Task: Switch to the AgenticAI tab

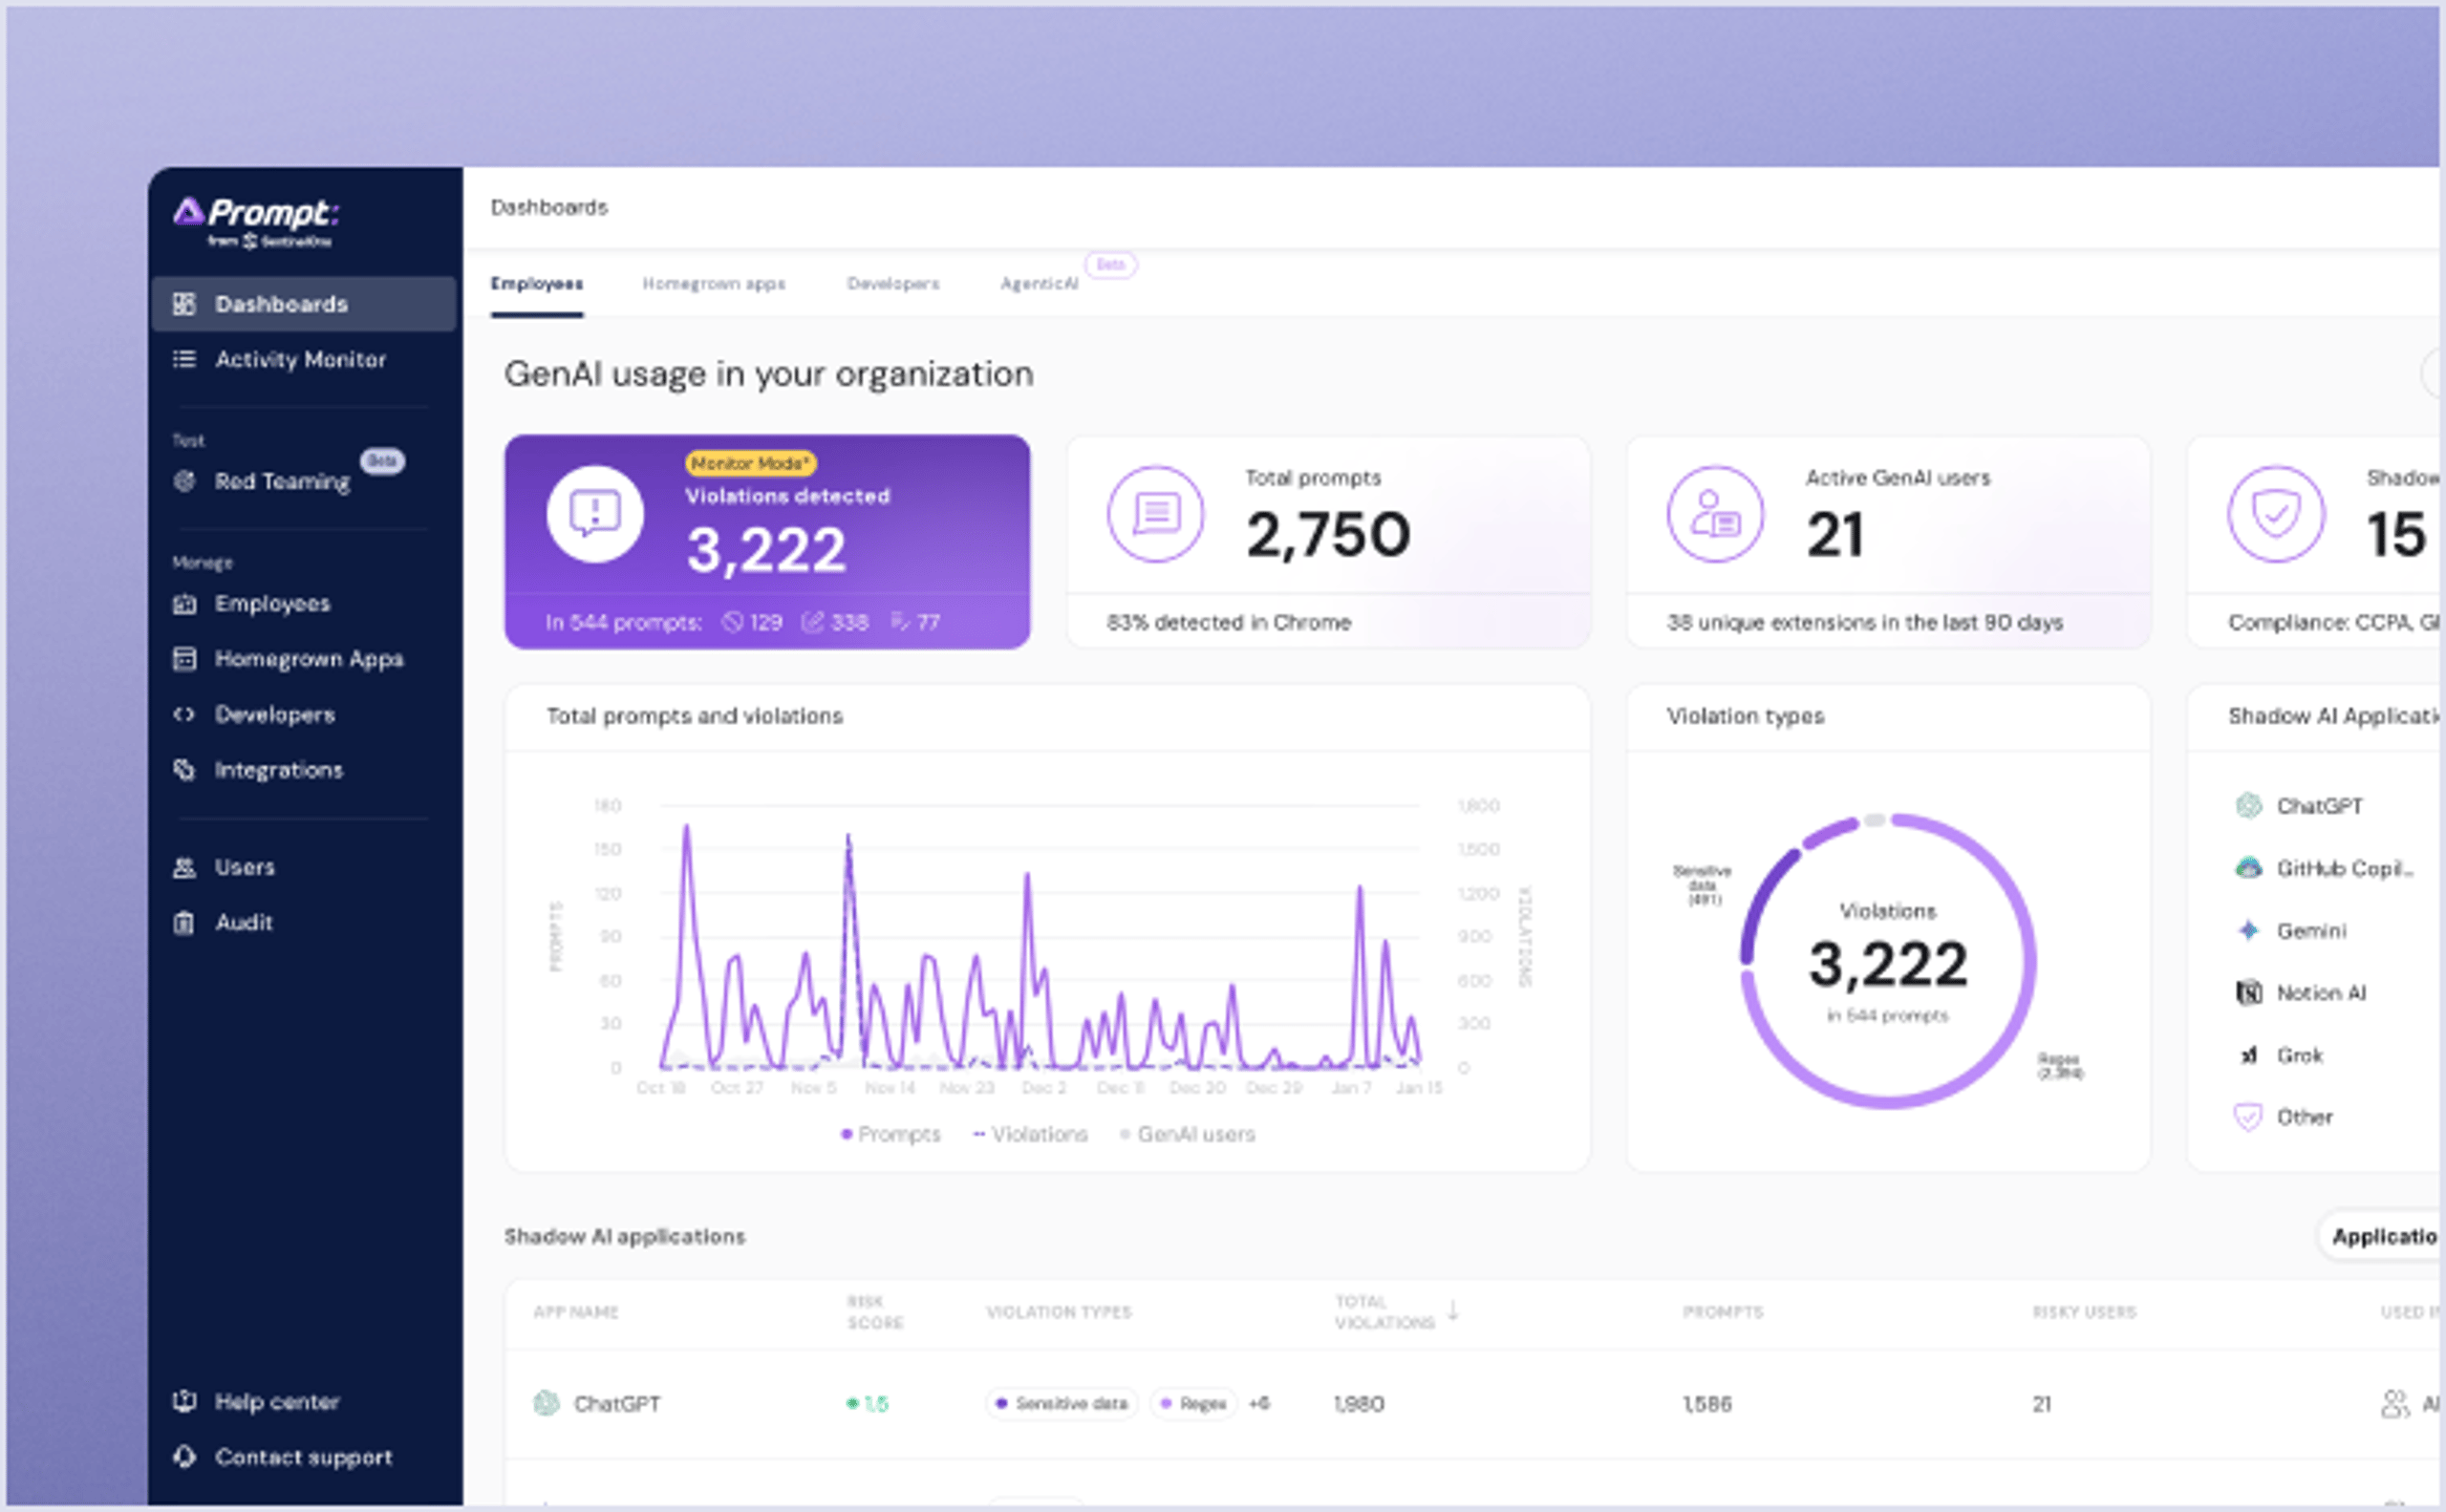Action: 1039,284
